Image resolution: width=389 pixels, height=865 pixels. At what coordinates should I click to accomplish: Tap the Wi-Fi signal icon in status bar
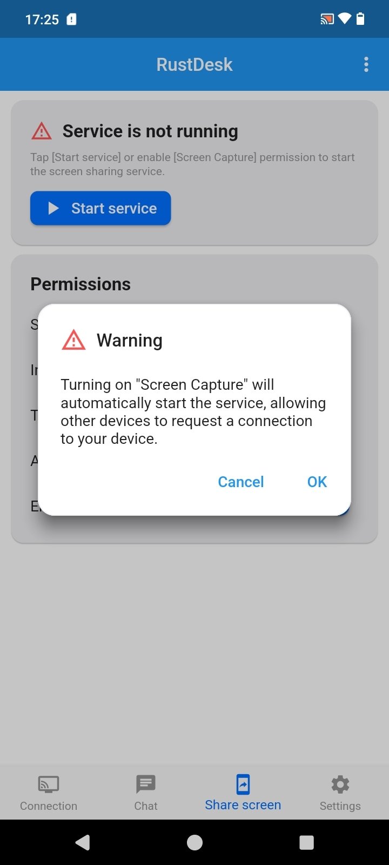tap(344, 19)
